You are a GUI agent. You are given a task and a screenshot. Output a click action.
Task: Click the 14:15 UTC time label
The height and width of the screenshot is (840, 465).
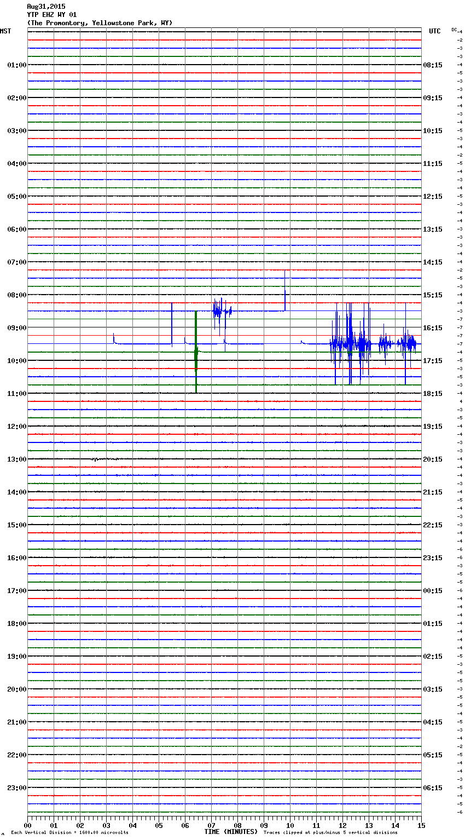(433, 262)
